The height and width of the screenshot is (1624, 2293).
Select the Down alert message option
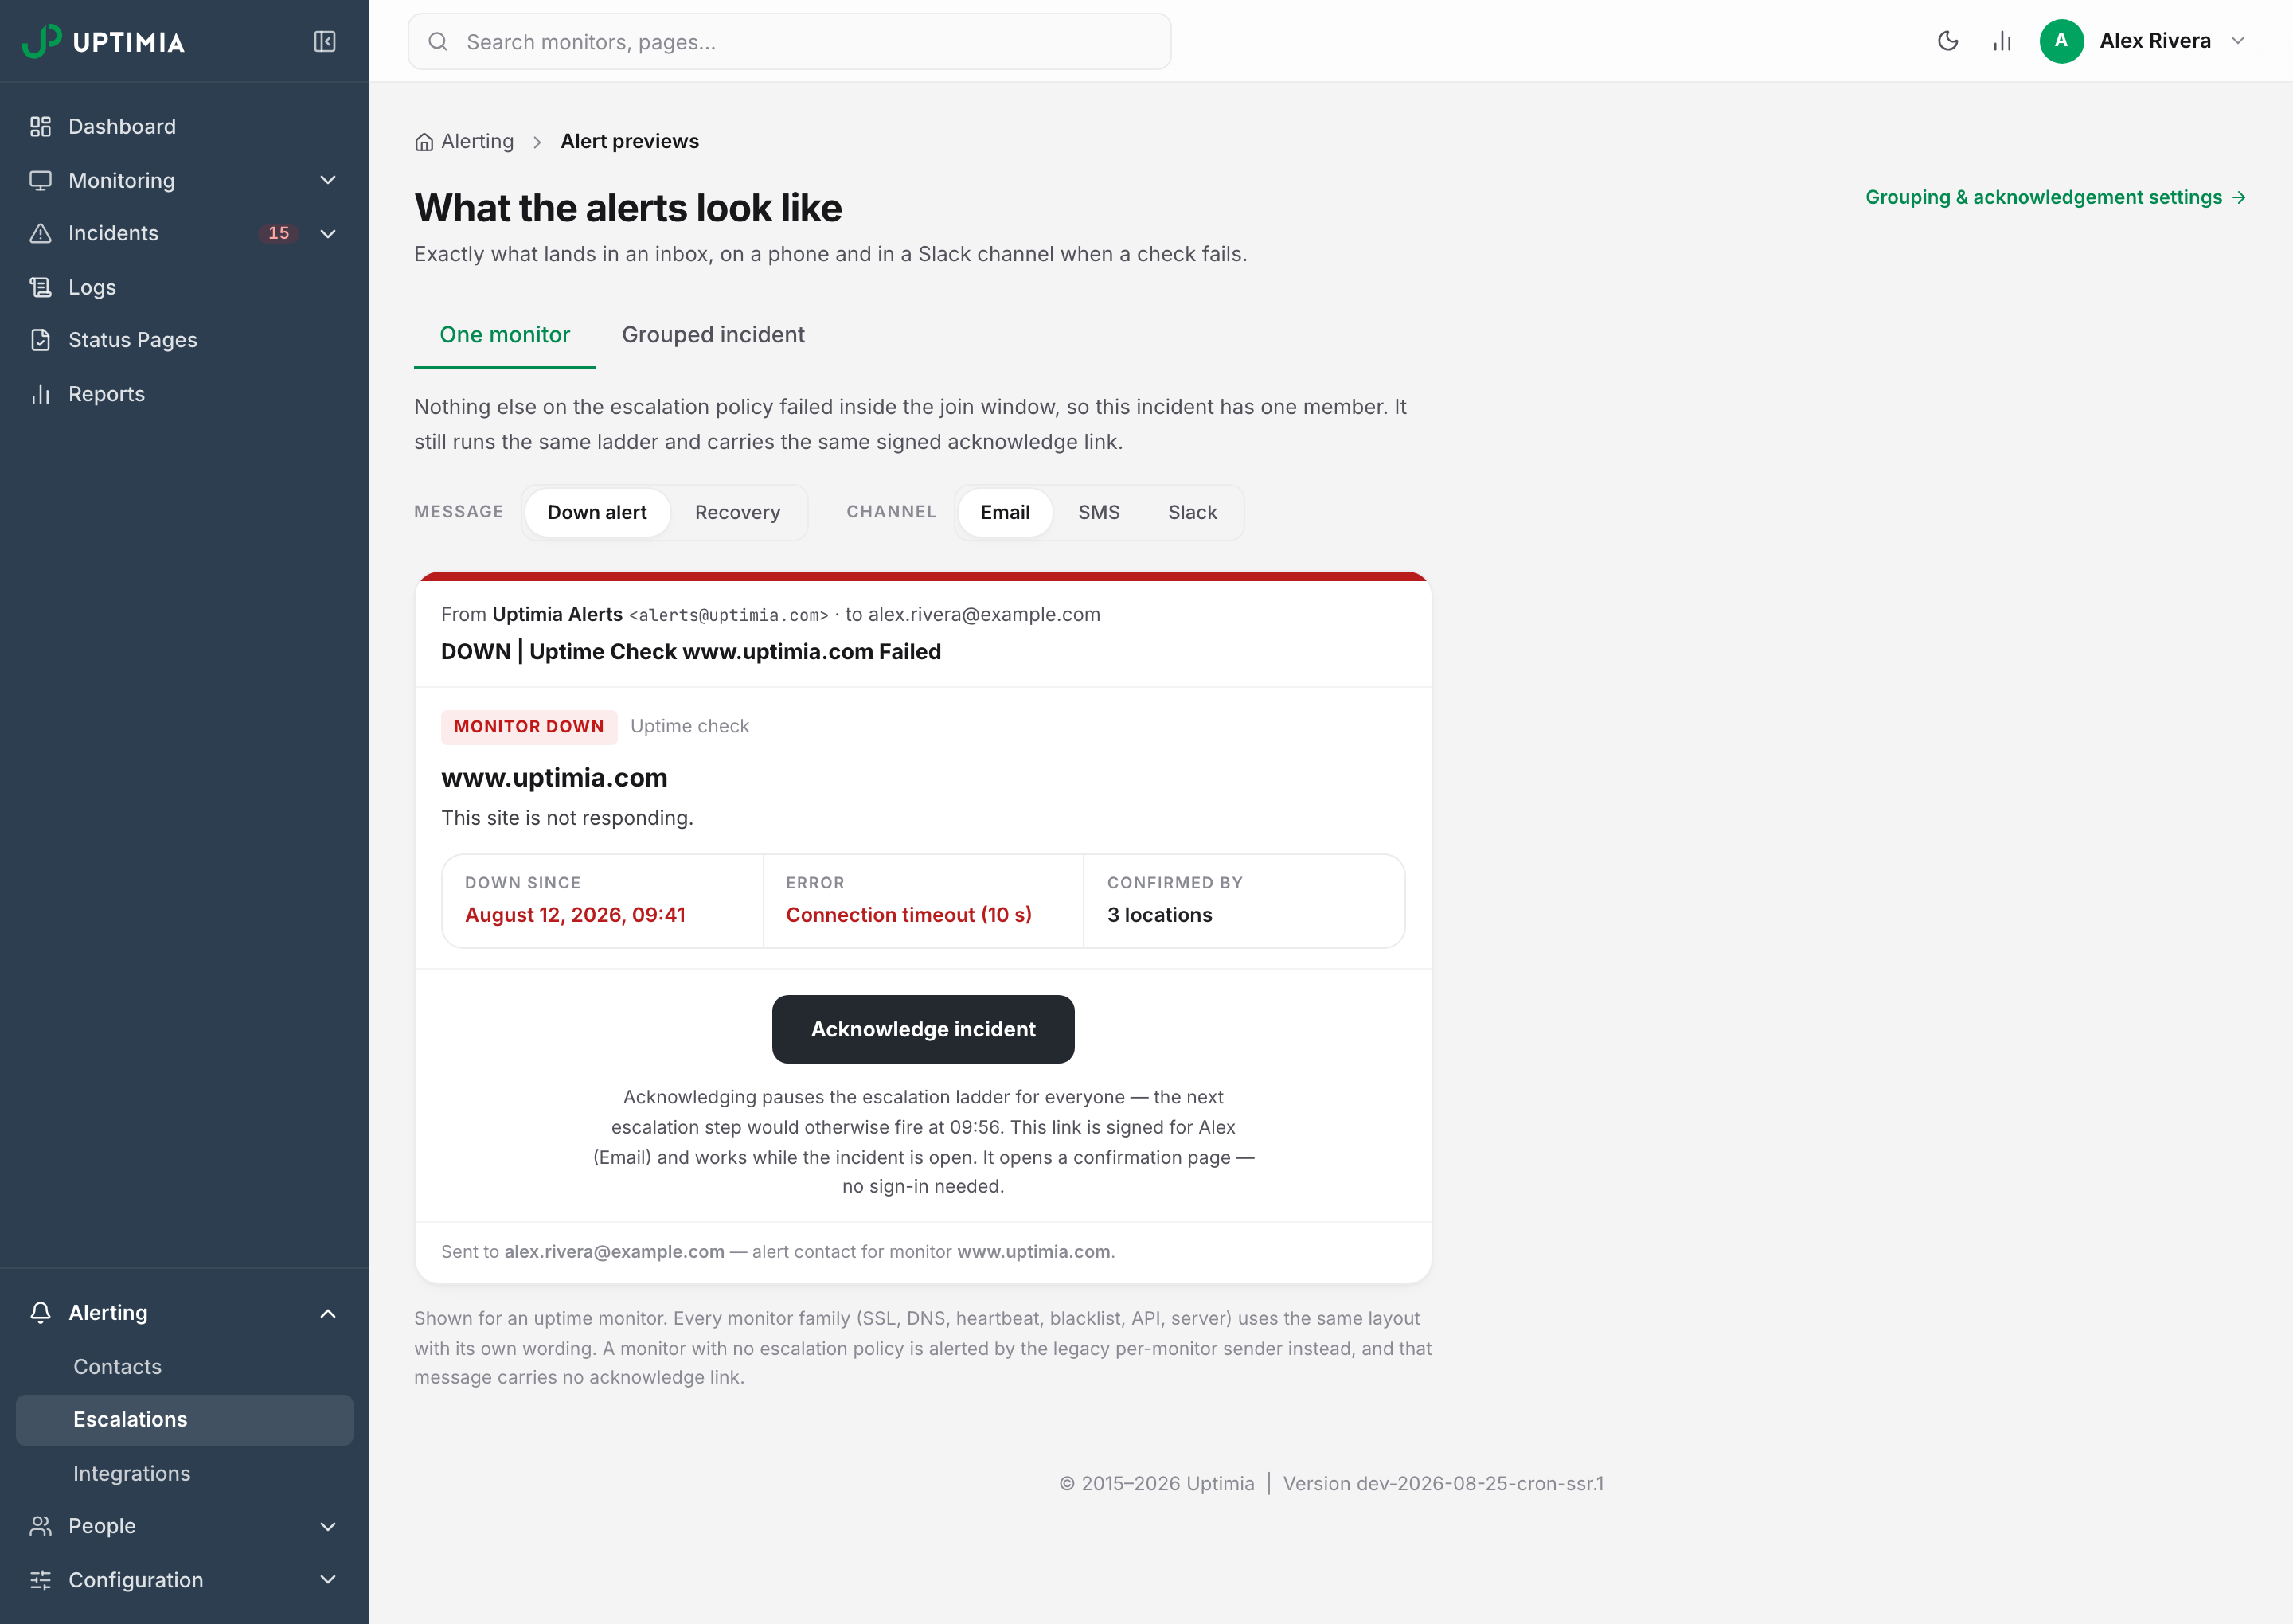coord(597,512)
